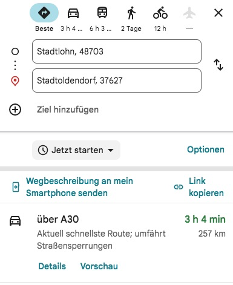
Task: Open the Jetzt starten dropdown
Action: coord(76,150)
